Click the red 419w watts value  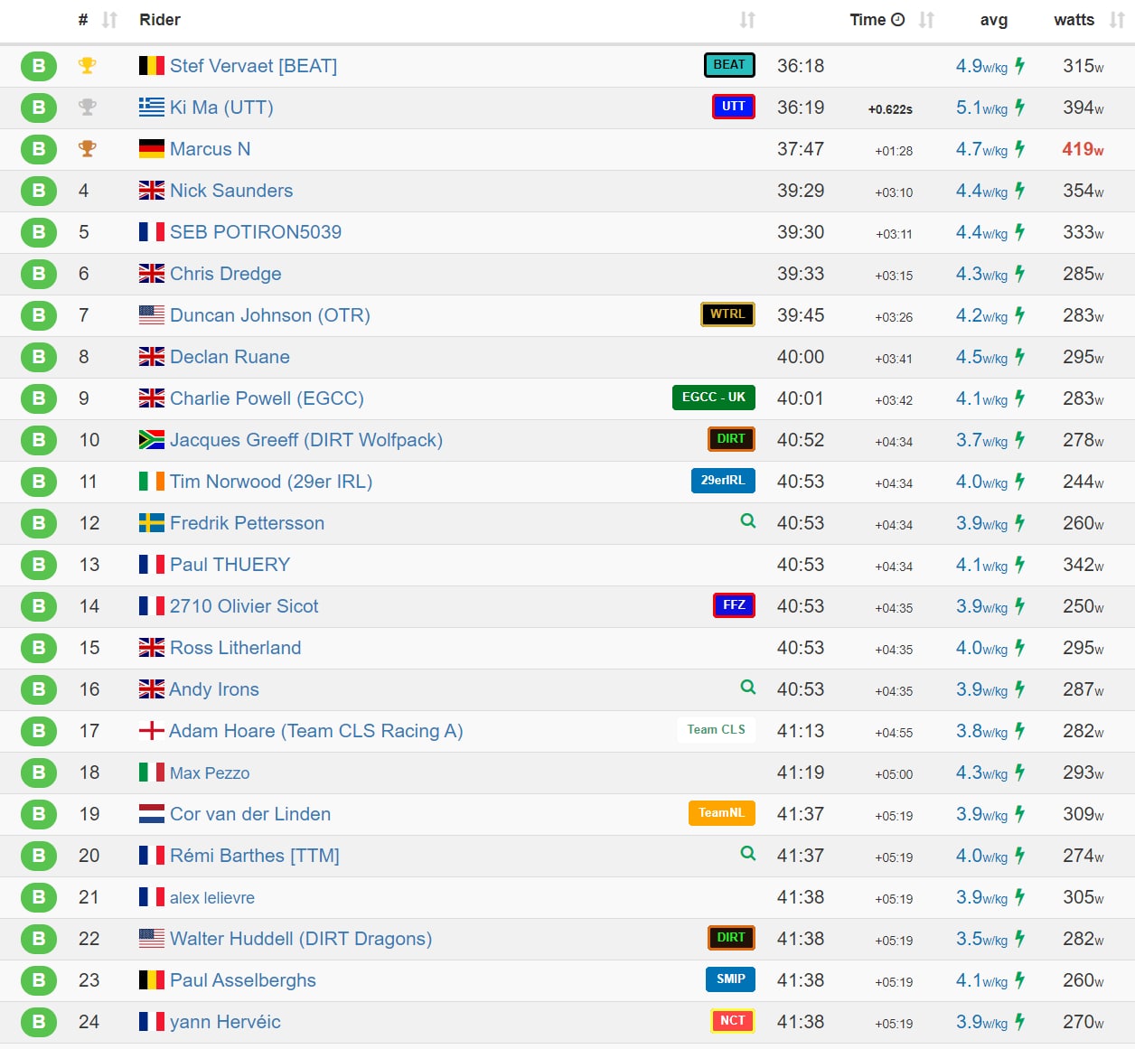[x=1083, y=149]
